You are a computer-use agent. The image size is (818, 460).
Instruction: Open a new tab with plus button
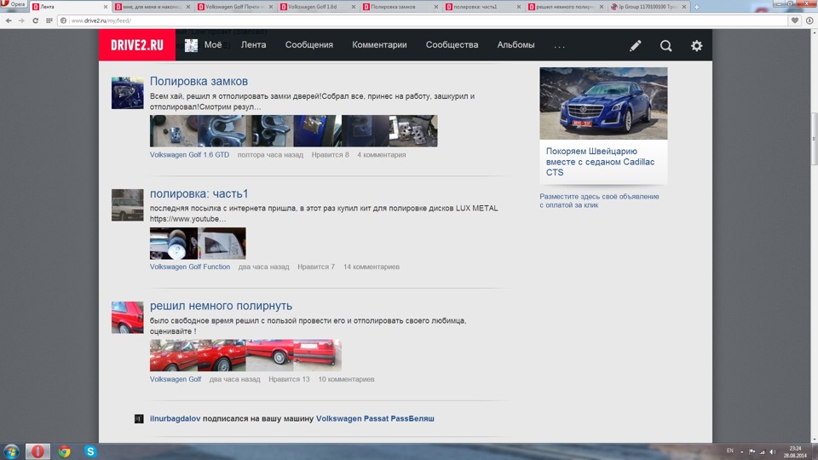point(696,7)
